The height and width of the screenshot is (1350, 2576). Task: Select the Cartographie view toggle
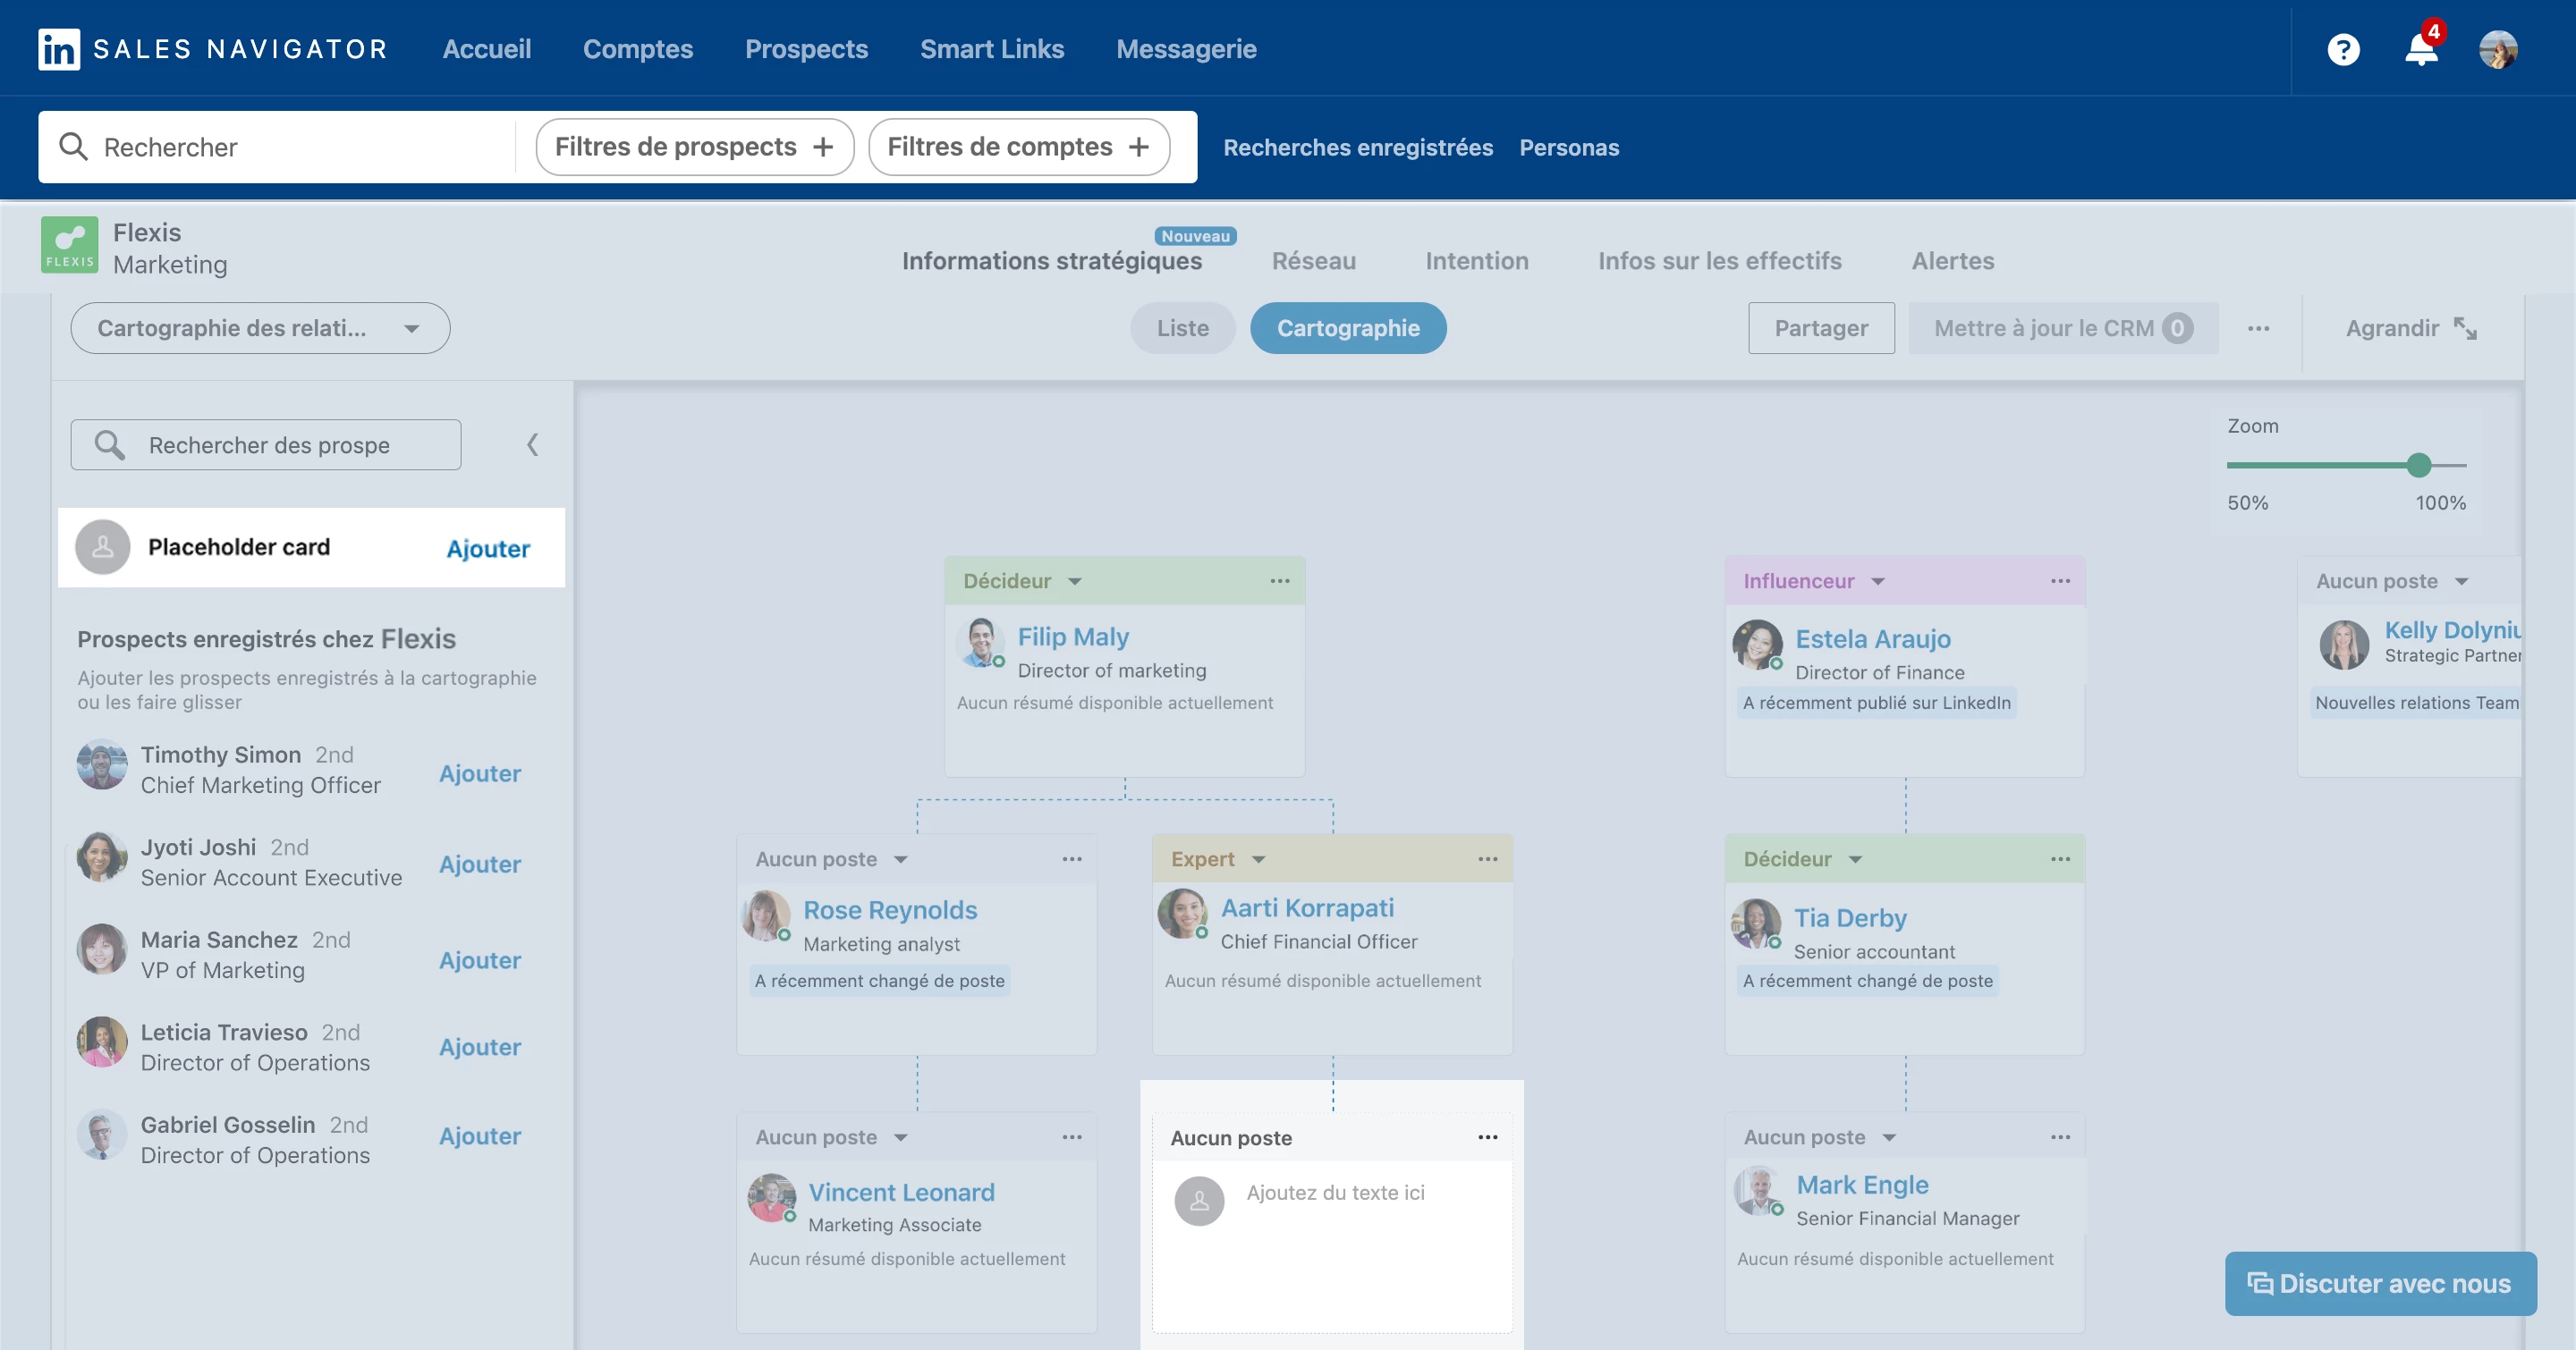(x=1347, y=328)
